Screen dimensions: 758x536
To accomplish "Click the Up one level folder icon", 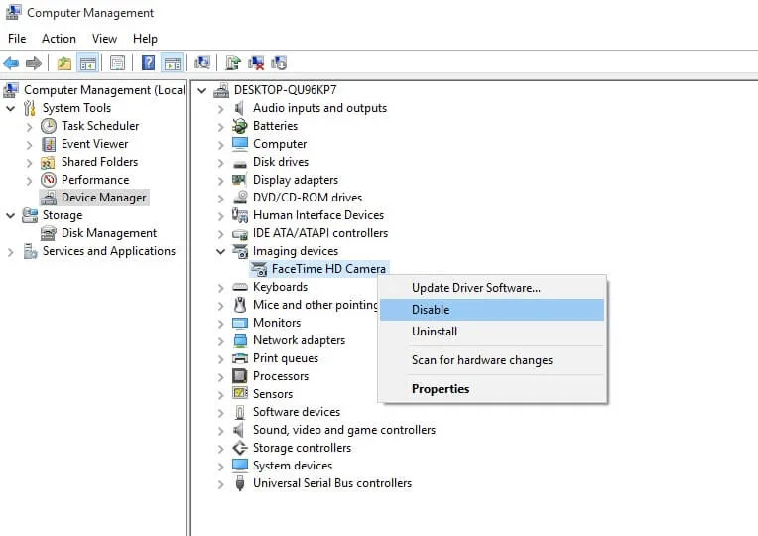I will (64, 63).
